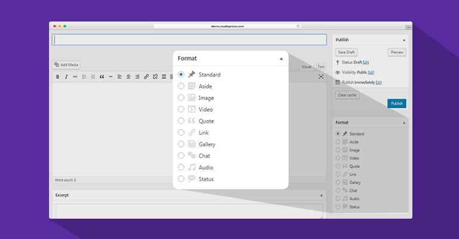Click the eye icon beside Visibility
459x239 pixels.
338,72
